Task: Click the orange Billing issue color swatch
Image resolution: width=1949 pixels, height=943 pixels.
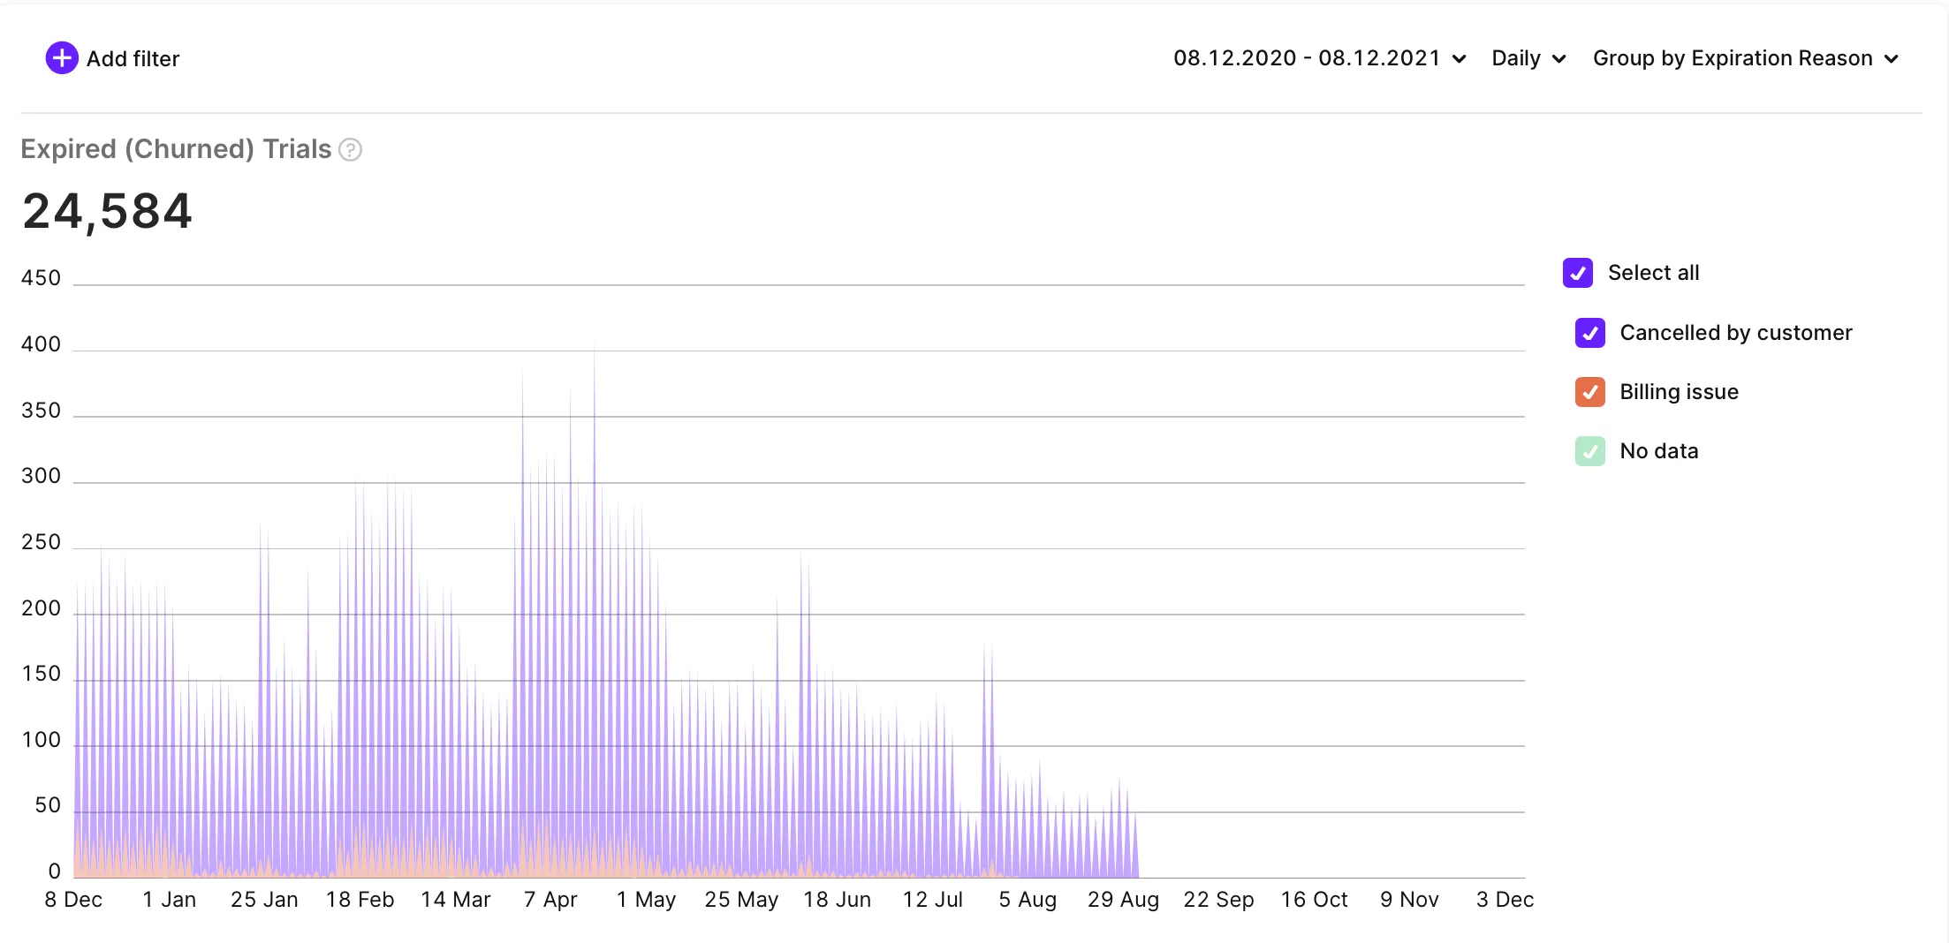Action: point(1590,392)
